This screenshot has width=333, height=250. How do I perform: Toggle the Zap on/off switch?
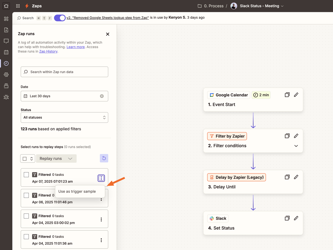(60, 18)
